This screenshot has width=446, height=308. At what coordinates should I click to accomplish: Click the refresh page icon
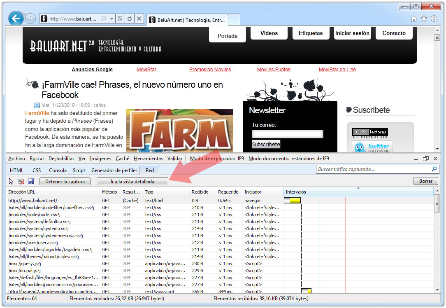coord(130,19)
